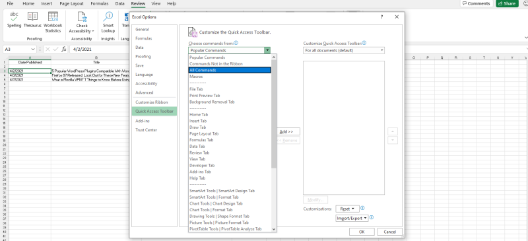Click info icon next to Import/Export

[x=372, y=218]
